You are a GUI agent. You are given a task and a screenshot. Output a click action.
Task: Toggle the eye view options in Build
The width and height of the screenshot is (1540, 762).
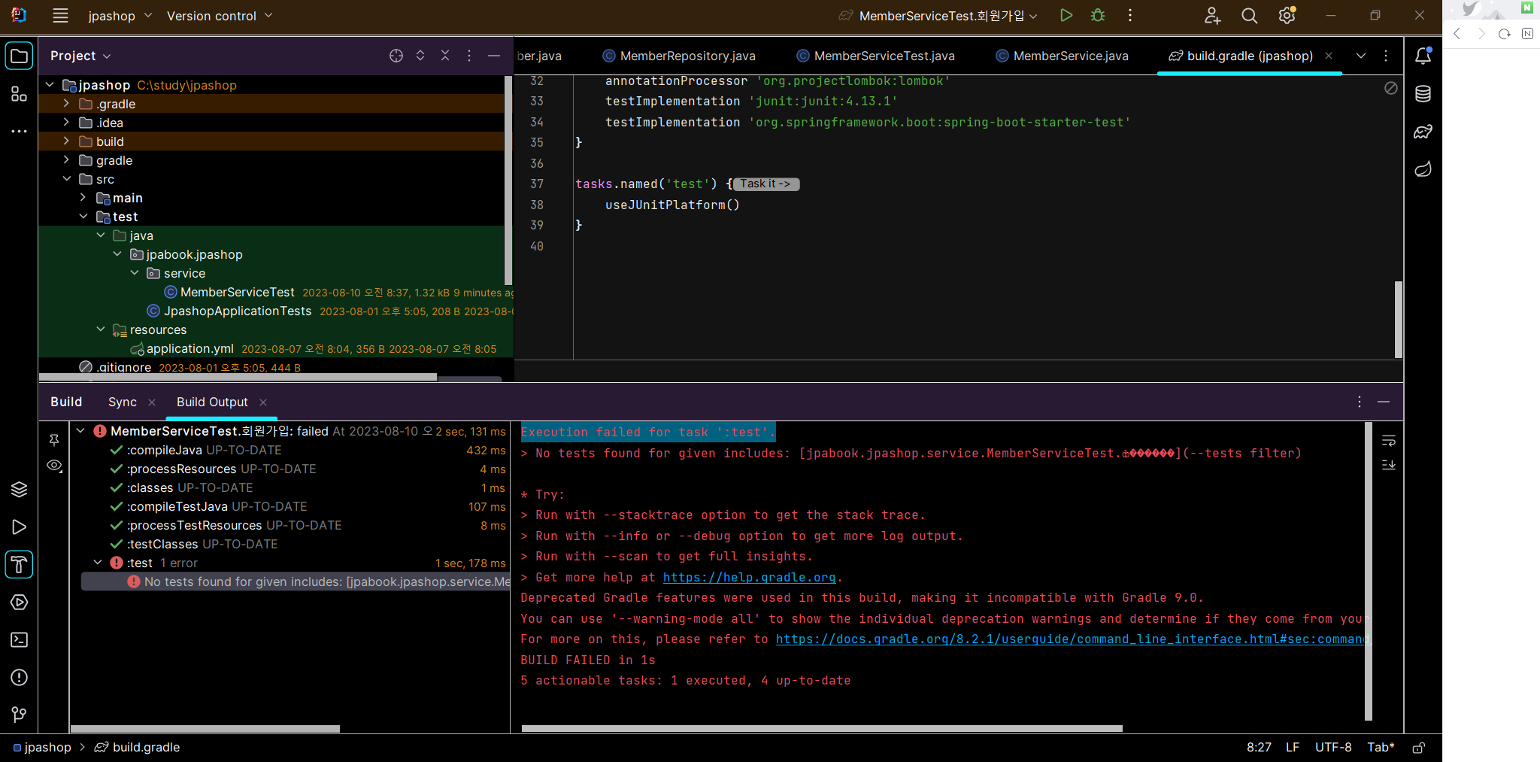click(x=54, y=466)
